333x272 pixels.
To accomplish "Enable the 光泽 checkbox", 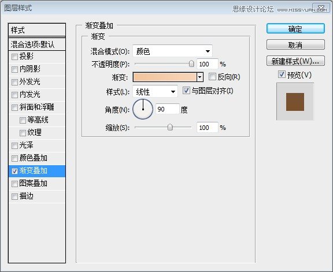I will click(14, 146).
